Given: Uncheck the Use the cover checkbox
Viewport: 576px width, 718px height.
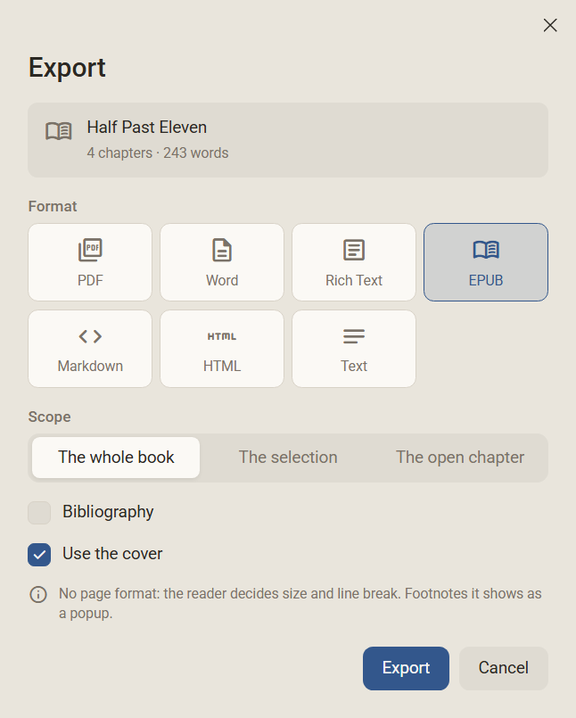Looking at the screenshot, I should click(39, 555).
